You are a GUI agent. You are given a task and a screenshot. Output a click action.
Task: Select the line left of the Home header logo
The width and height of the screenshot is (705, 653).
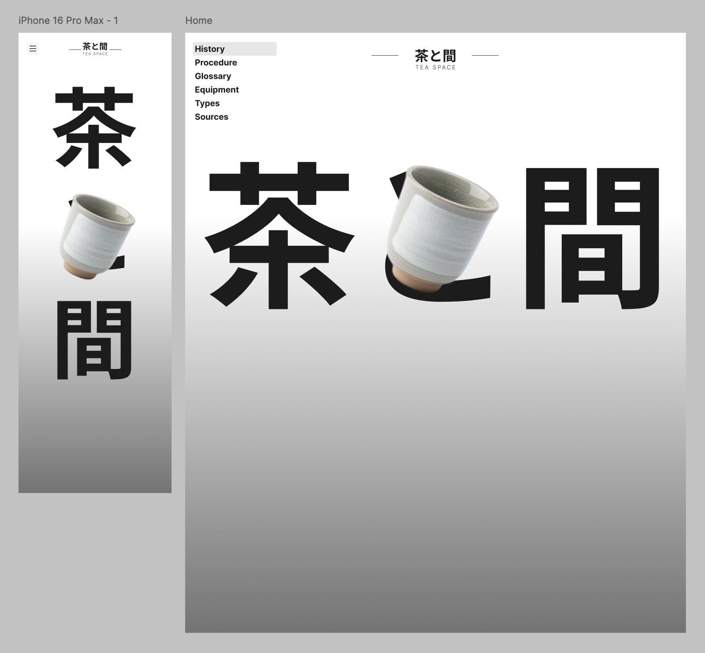click(385, 56)
